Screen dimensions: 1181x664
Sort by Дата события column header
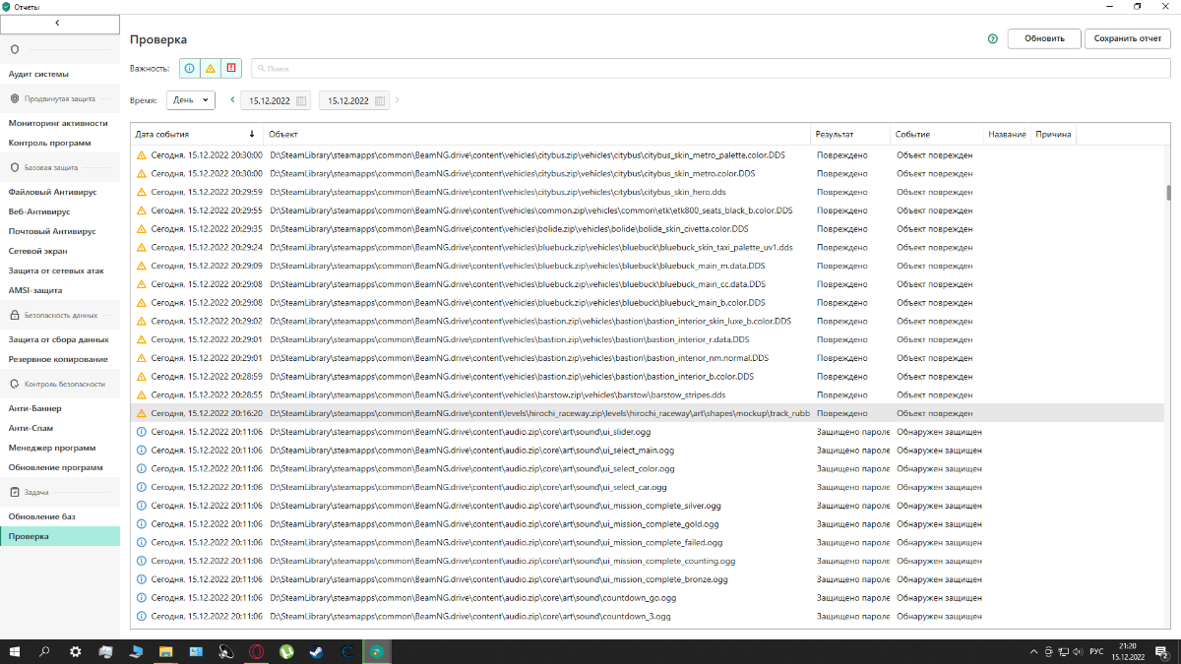coord(196,134)
